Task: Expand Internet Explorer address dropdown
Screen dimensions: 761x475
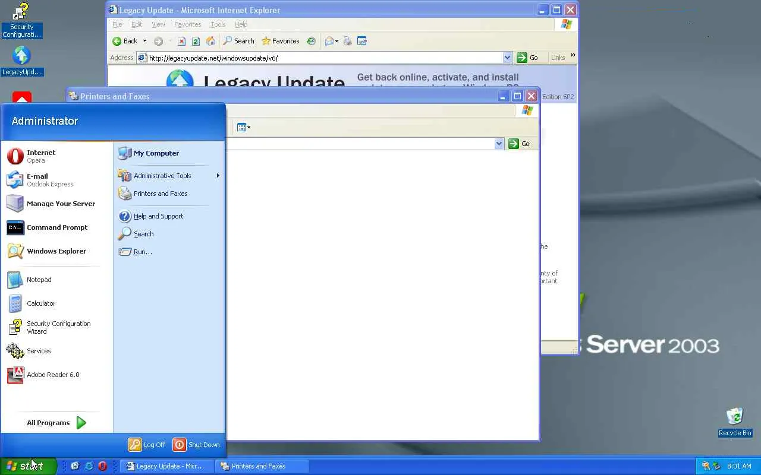Action: click(507, 58)
